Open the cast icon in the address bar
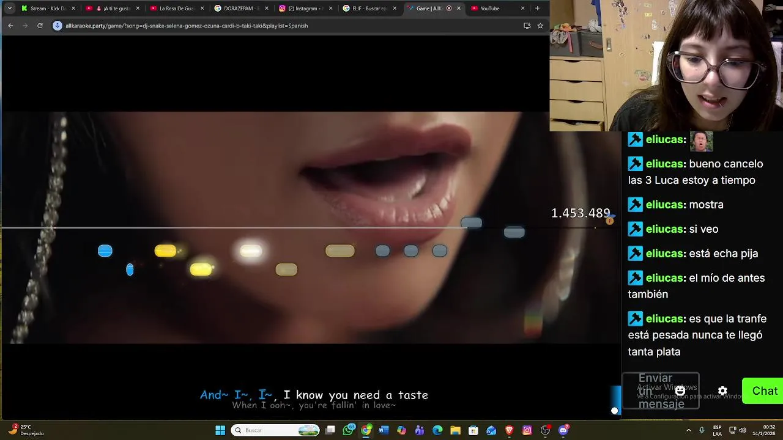This screenshot has width=783, height=440. (527, 26)
